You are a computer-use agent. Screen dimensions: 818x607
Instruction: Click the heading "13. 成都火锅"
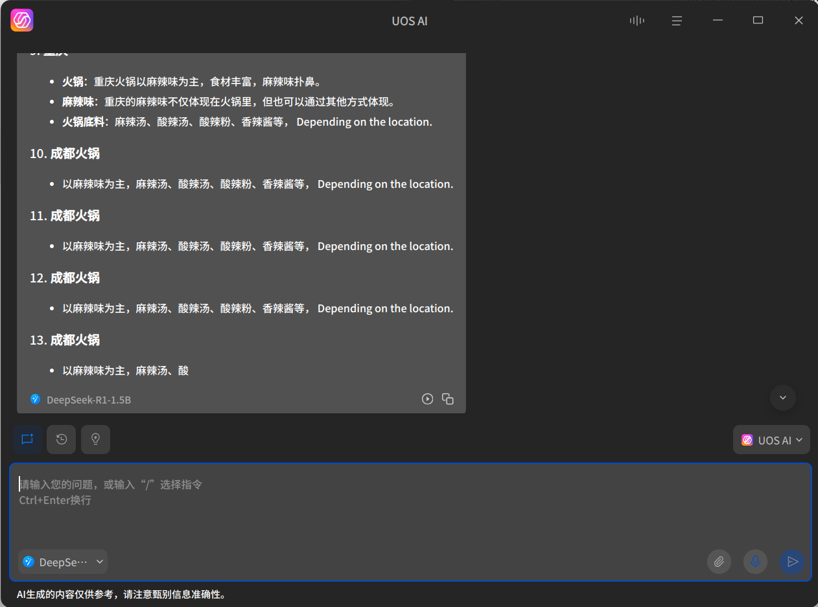click(65, 340)
